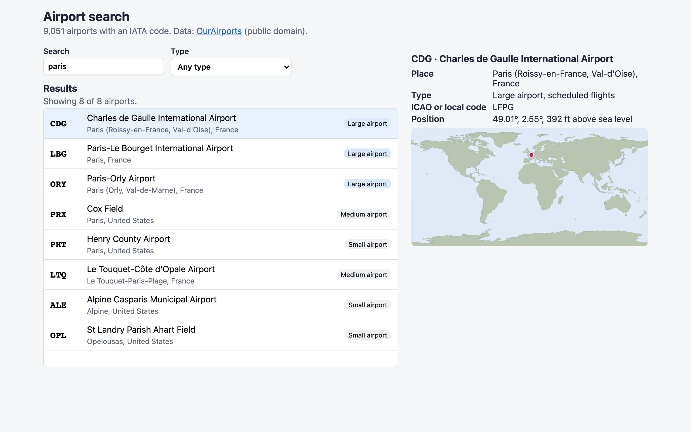
Task: Click the position value '49.01°, 2.55°'
Action: click(x=518, y=119)
